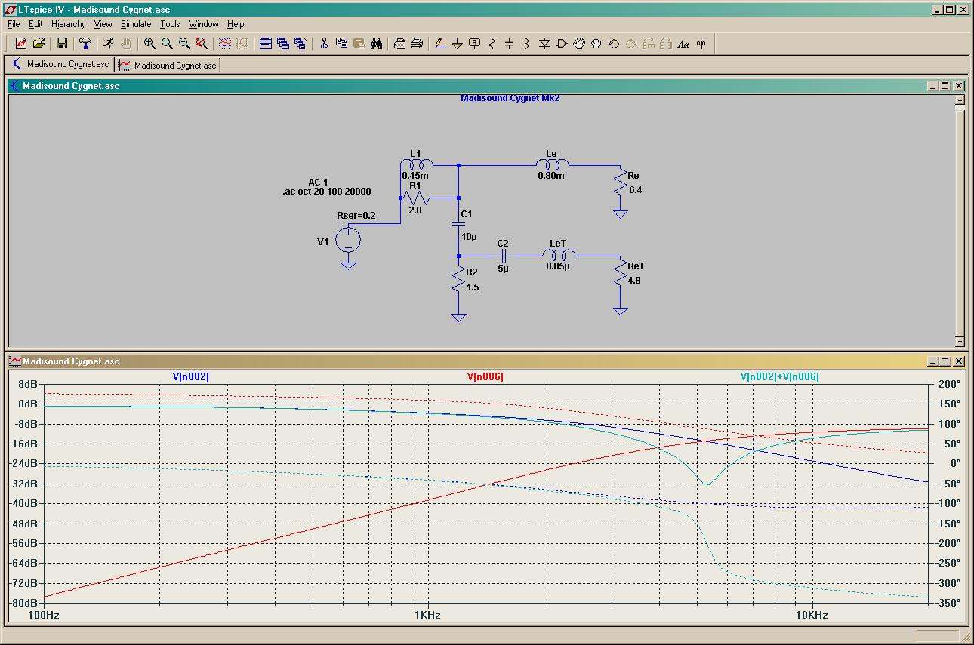Open the Edit menu
Screen dimensions: 974x645
(x=35, y=24)
